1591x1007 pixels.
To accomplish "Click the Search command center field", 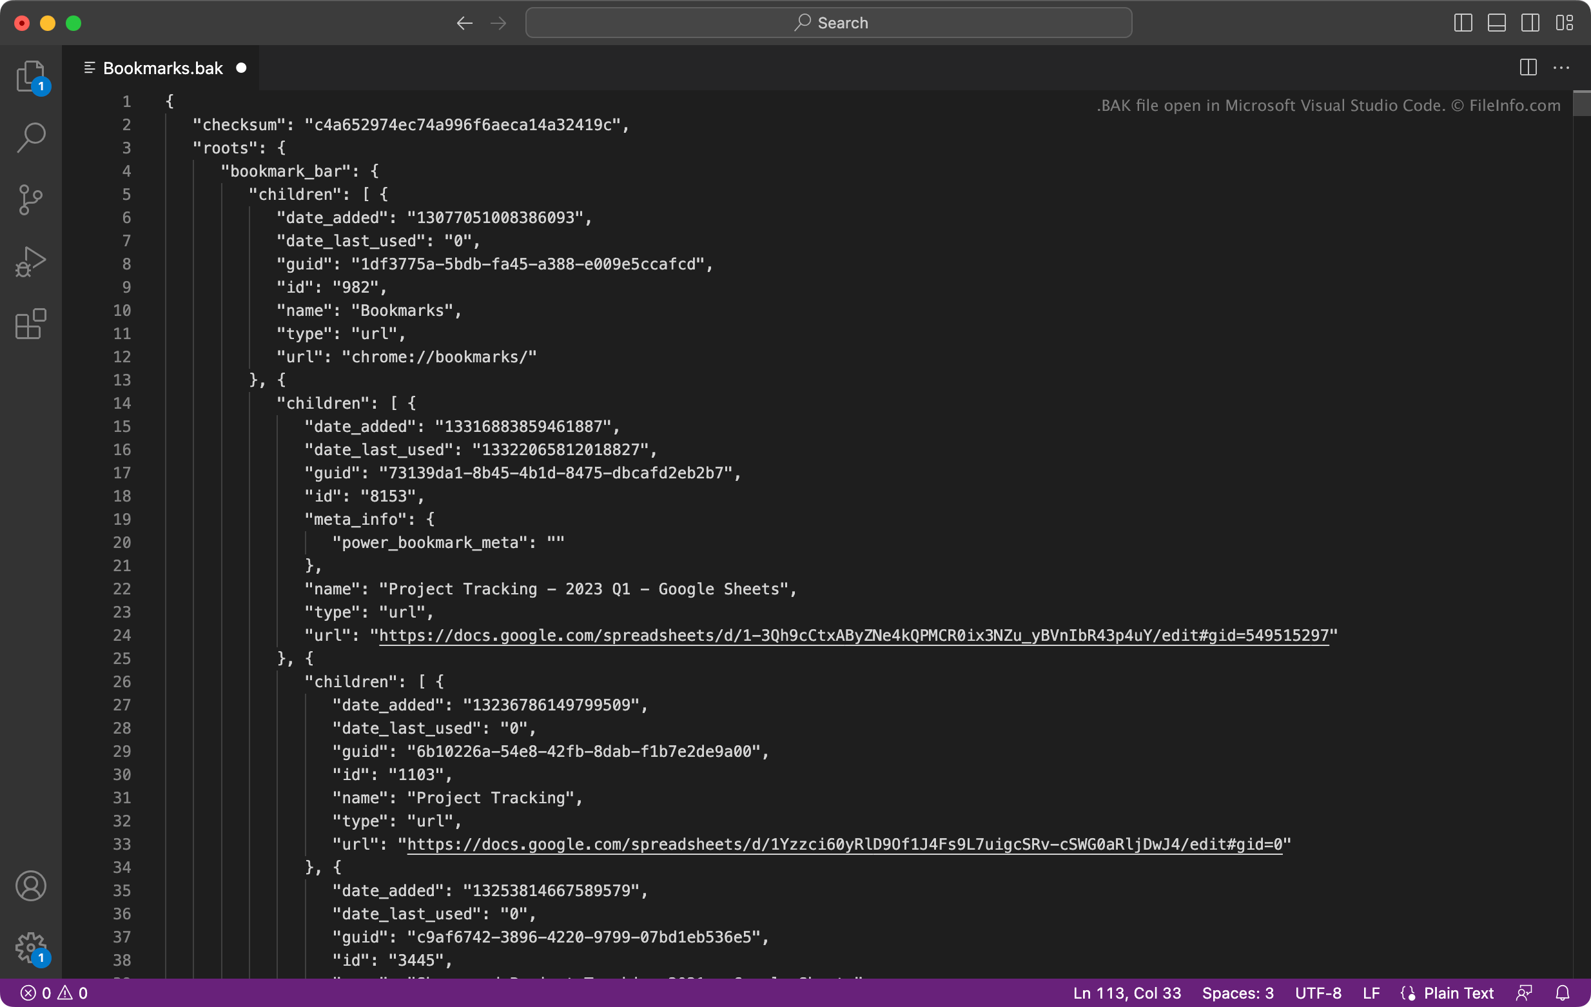I will point(828,23).
